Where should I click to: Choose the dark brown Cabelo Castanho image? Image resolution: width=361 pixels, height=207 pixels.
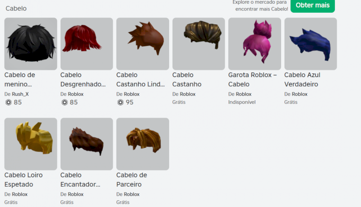[199, 44]
